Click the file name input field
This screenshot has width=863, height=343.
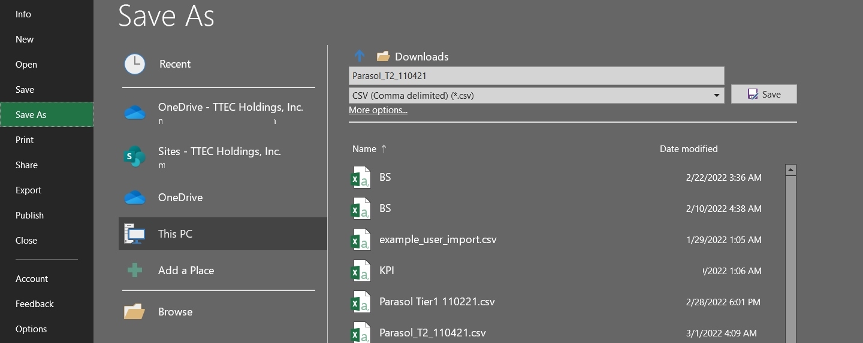(536, 76)
